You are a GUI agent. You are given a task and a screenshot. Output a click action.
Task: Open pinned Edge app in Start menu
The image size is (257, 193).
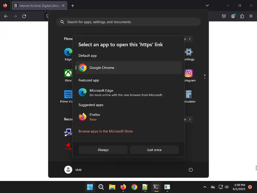(68, 54)
